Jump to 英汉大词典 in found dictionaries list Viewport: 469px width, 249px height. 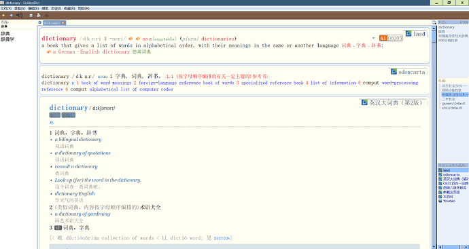[453, 179]
